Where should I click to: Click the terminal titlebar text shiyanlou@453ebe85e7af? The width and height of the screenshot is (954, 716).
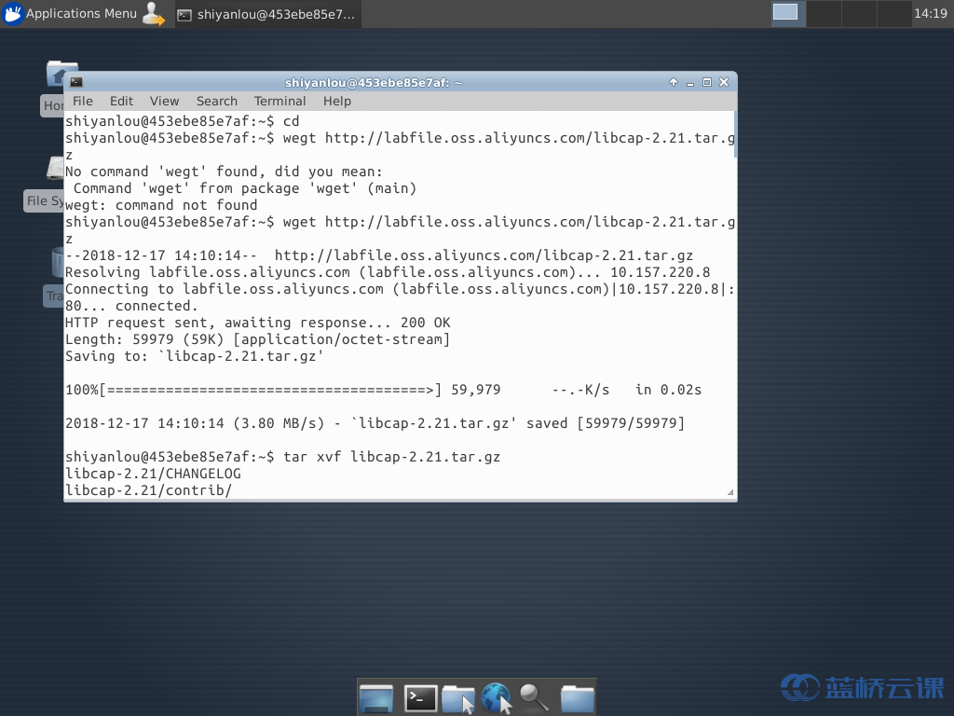pos(374,82)
